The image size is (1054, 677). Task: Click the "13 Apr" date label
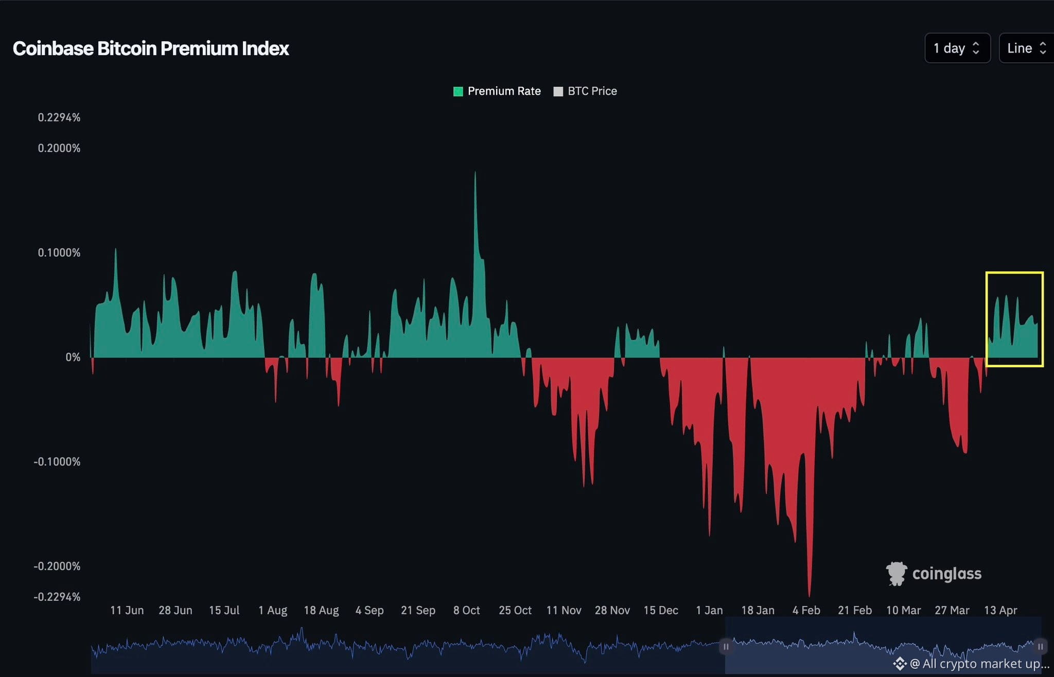[x=1000, y=610]
